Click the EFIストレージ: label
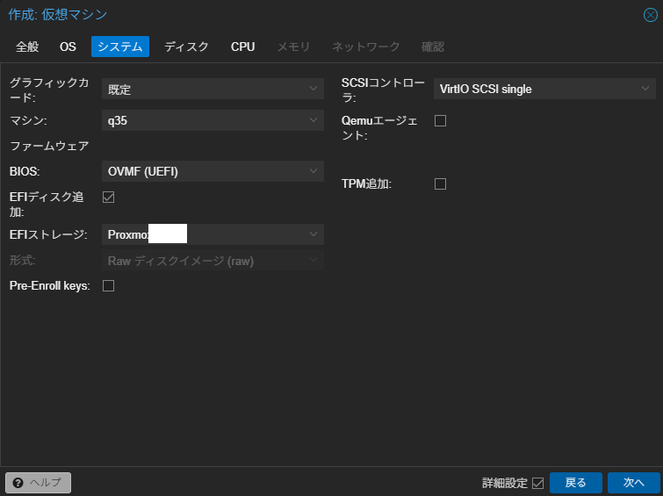The height and width of the screenshot is (496, 663). 48,234
